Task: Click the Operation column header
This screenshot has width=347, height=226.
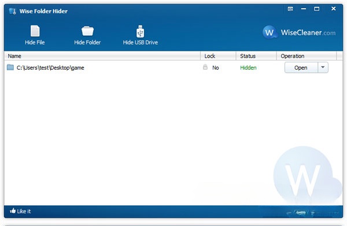Action: pyautogui.click(x=307, y=56)
